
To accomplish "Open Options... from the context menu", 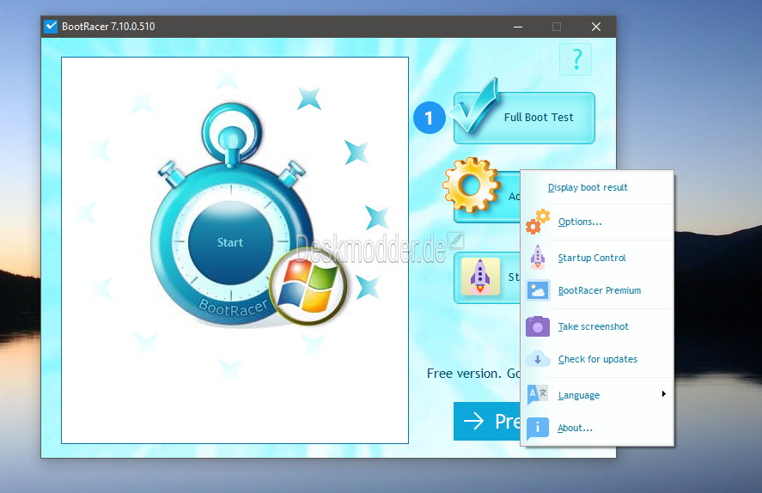I will point(597,222).
